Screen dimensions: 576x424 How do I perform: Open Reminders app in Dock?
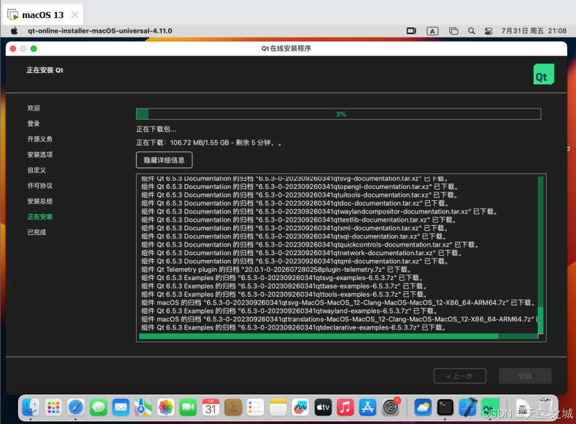click(x=256, y=407)
